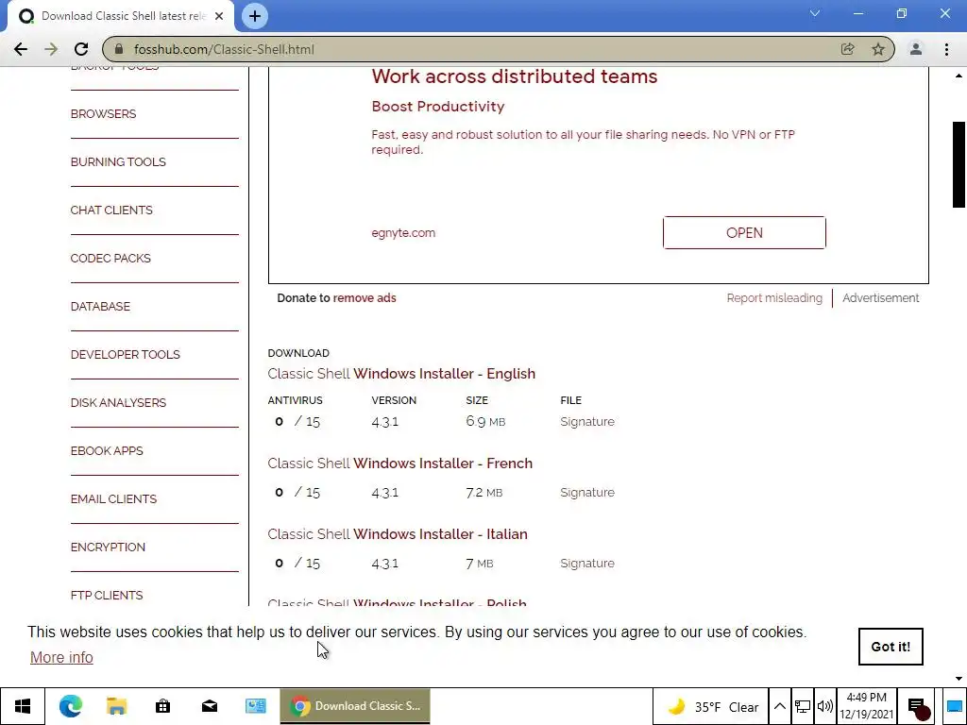This screenshot has width=967, height=725.
Task: Open the DEVELOPER TOOLS category
Action: [x=126, y=355]
